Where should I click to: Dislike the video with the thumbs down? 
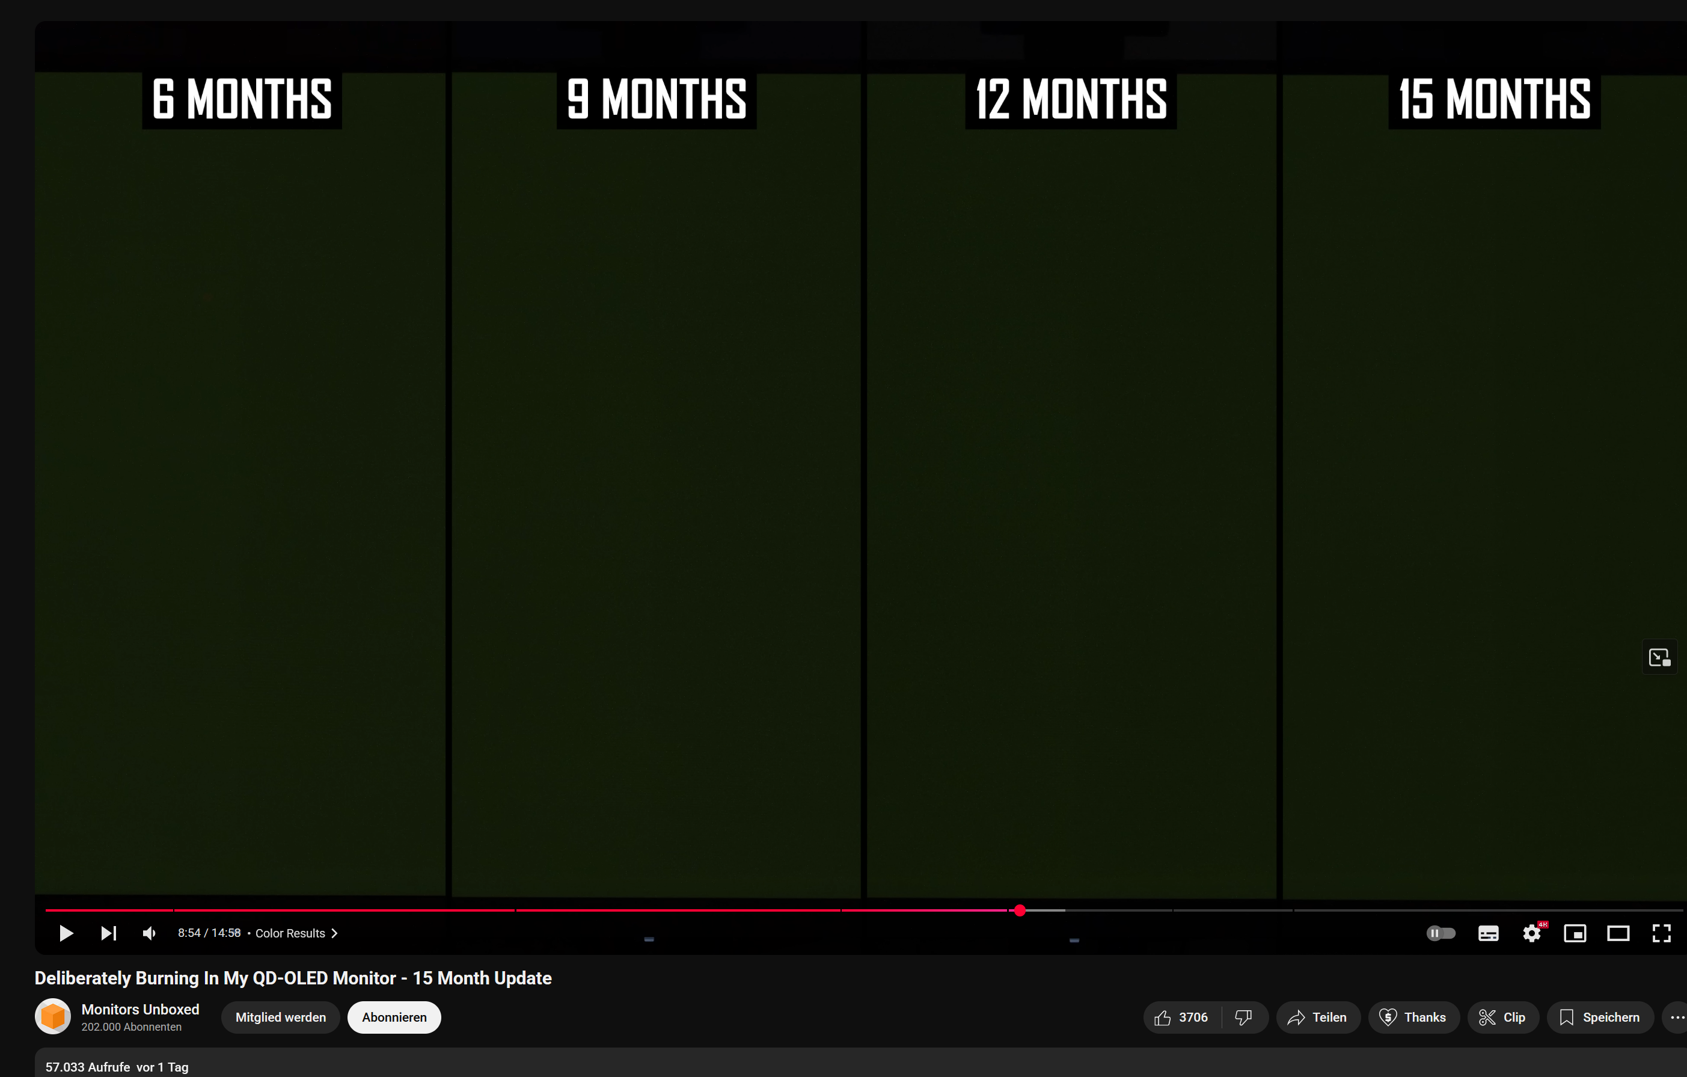(x=1243, y=1017)
